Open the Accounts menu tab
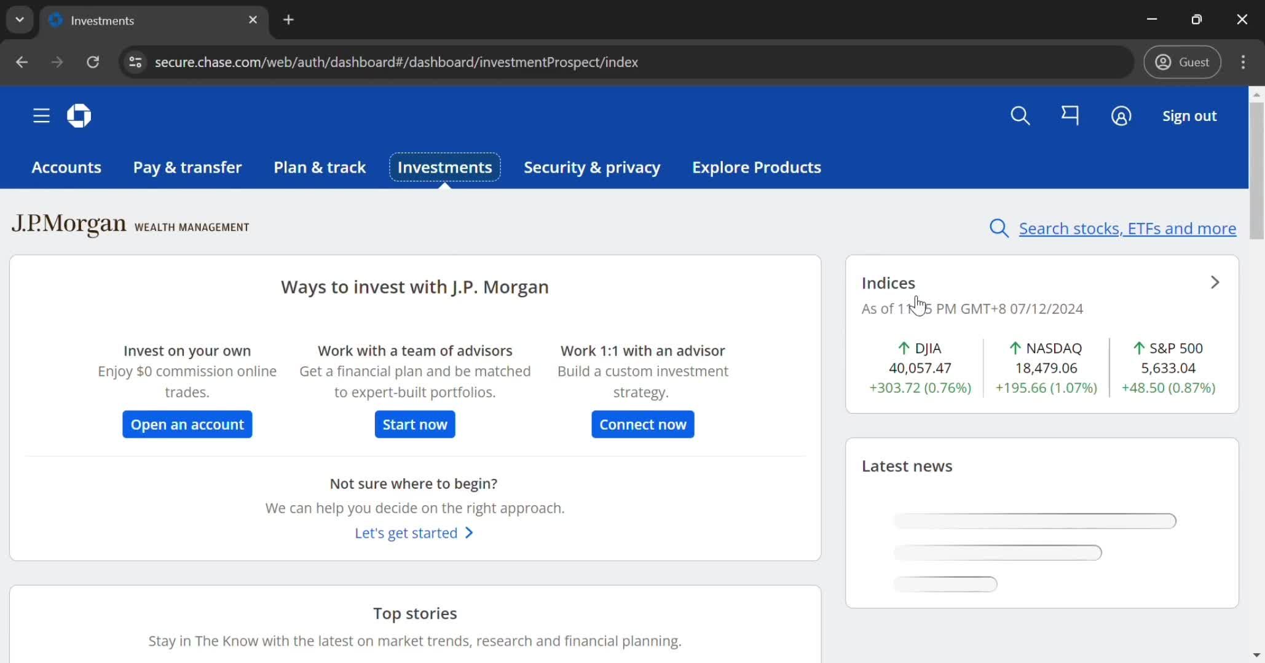 [x=66, y=167]
